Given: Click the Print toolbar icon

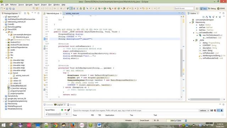Looking at the screenshot, I should [x=13, y=9].
